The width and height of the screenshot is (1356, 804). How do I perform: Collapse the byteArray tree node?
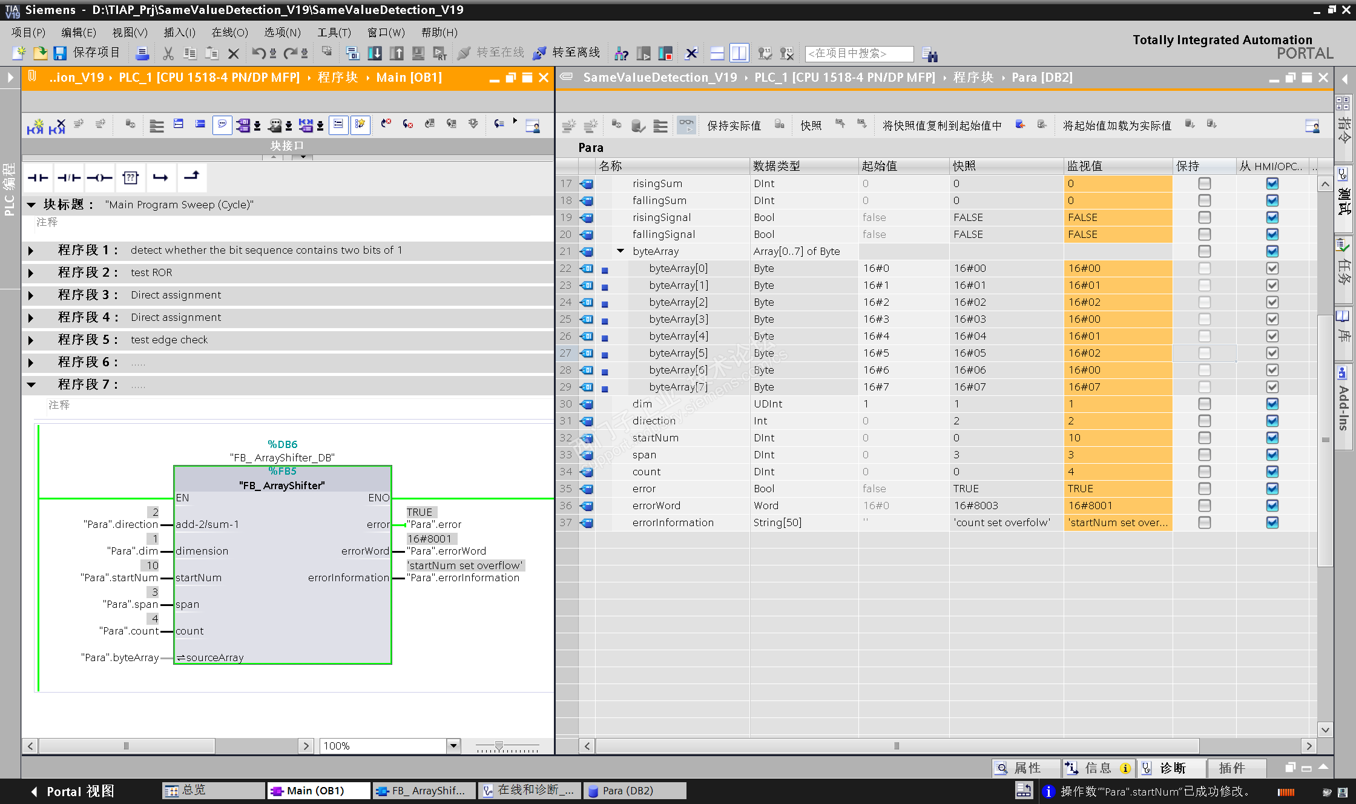pyautogui.click(x=620, y=251)
